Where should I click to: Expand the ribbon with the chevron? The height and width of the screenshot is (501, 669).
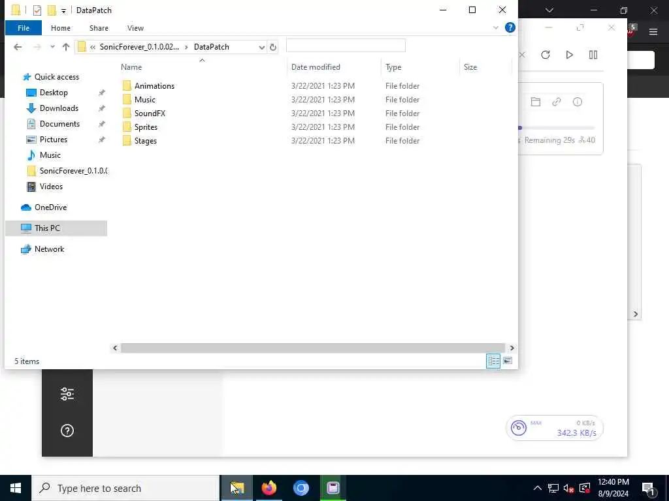pos(495,27)
